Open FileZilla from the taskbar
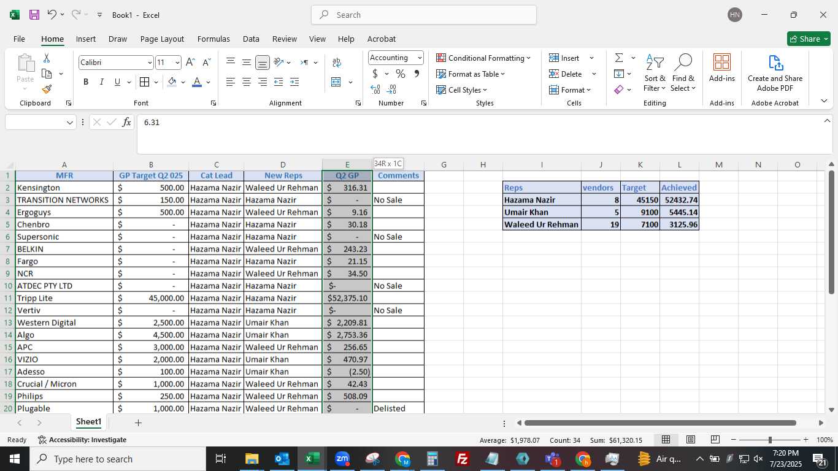Viewport: 838px width, 471px height. pyautogui.click(x=463, y=459)
